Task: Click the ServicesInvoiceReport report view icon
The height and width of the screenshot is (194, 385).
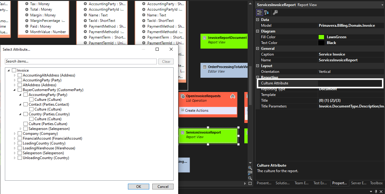Action: 182,132
